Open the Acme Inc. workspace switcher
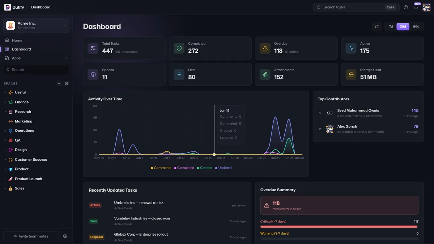The width and height of the screenshot is (434, 244). click(36, 26)
